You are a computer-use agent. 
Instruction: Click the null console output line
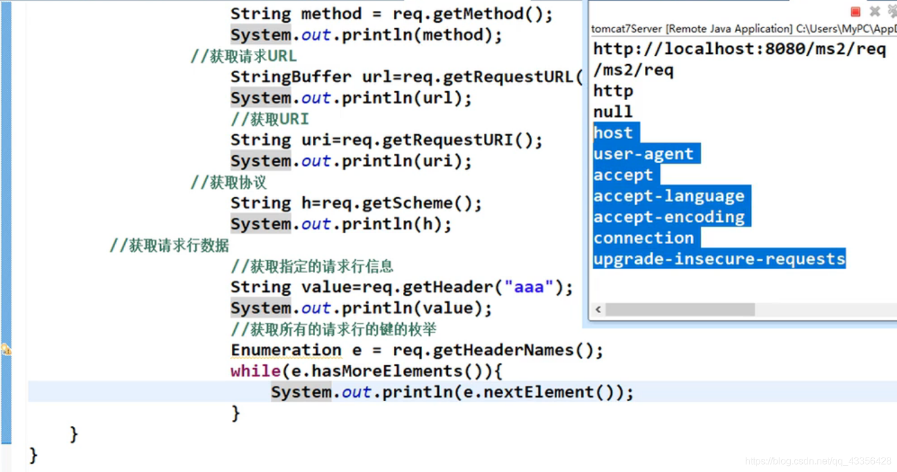pos(613,112)
